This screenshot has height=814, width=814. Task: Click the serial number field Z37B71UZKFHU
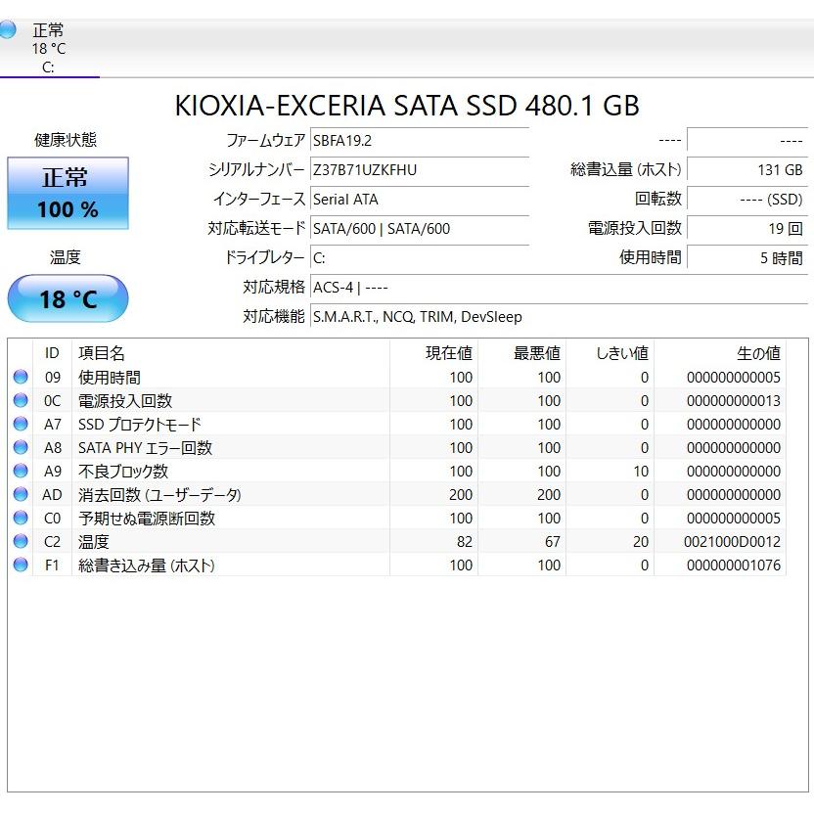click(420, 170)
